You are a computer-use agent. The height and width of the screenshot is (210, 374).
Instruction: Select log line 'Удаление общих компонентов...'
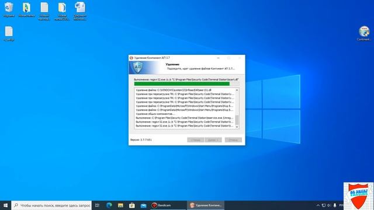[x=155, y=114]
